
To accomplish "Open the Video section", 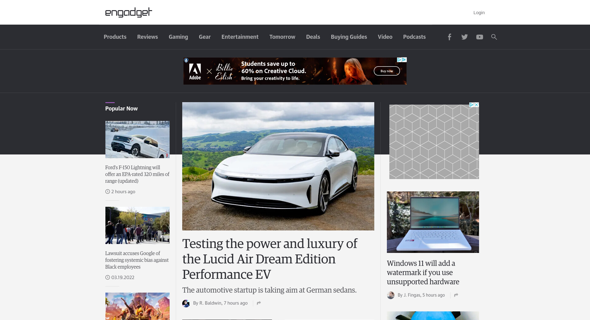I will point(385,37).
